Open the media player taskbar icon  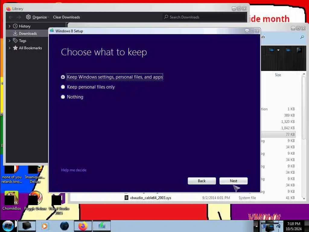click(x=45, y=226)
